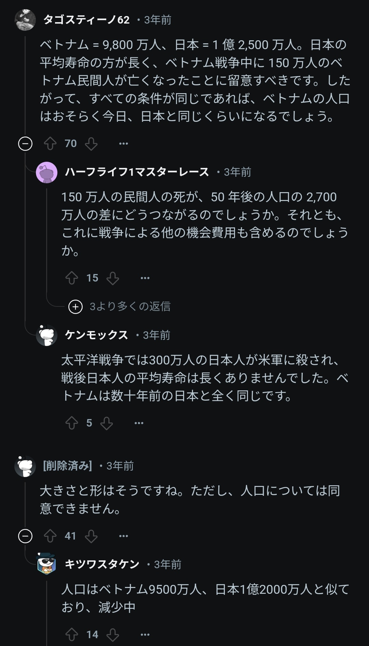Collapse the タゴスティーノ62 comment thread
This screenshot has width=369, height=646.
(x=25, y=144)
